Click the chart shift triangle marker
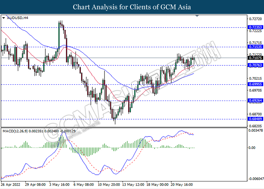 tap(197, 16)
